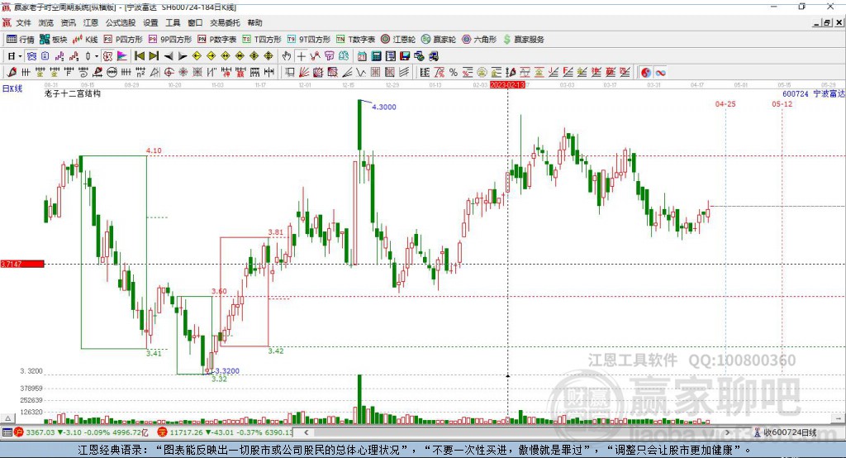
Task: Open the 工具 menu
Action: (x=173, y=22)
